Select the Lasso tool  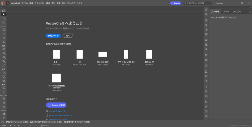4,23
